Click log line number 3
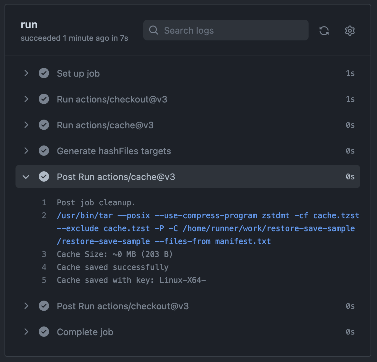377x362 pixels. point(44,254)
